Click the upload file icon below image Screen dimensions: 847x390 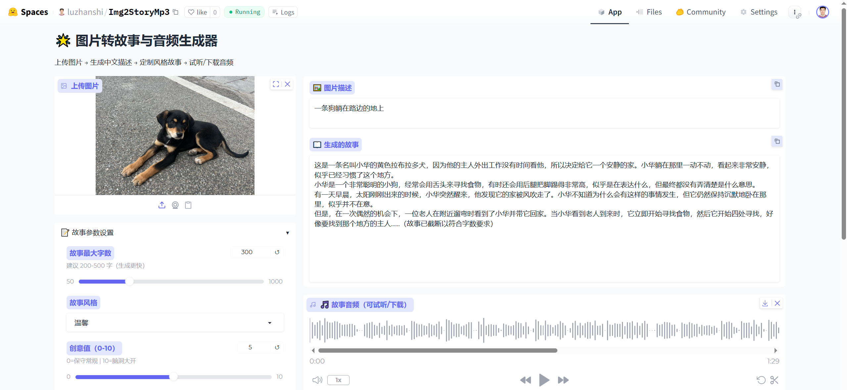[x=162, y=205]
